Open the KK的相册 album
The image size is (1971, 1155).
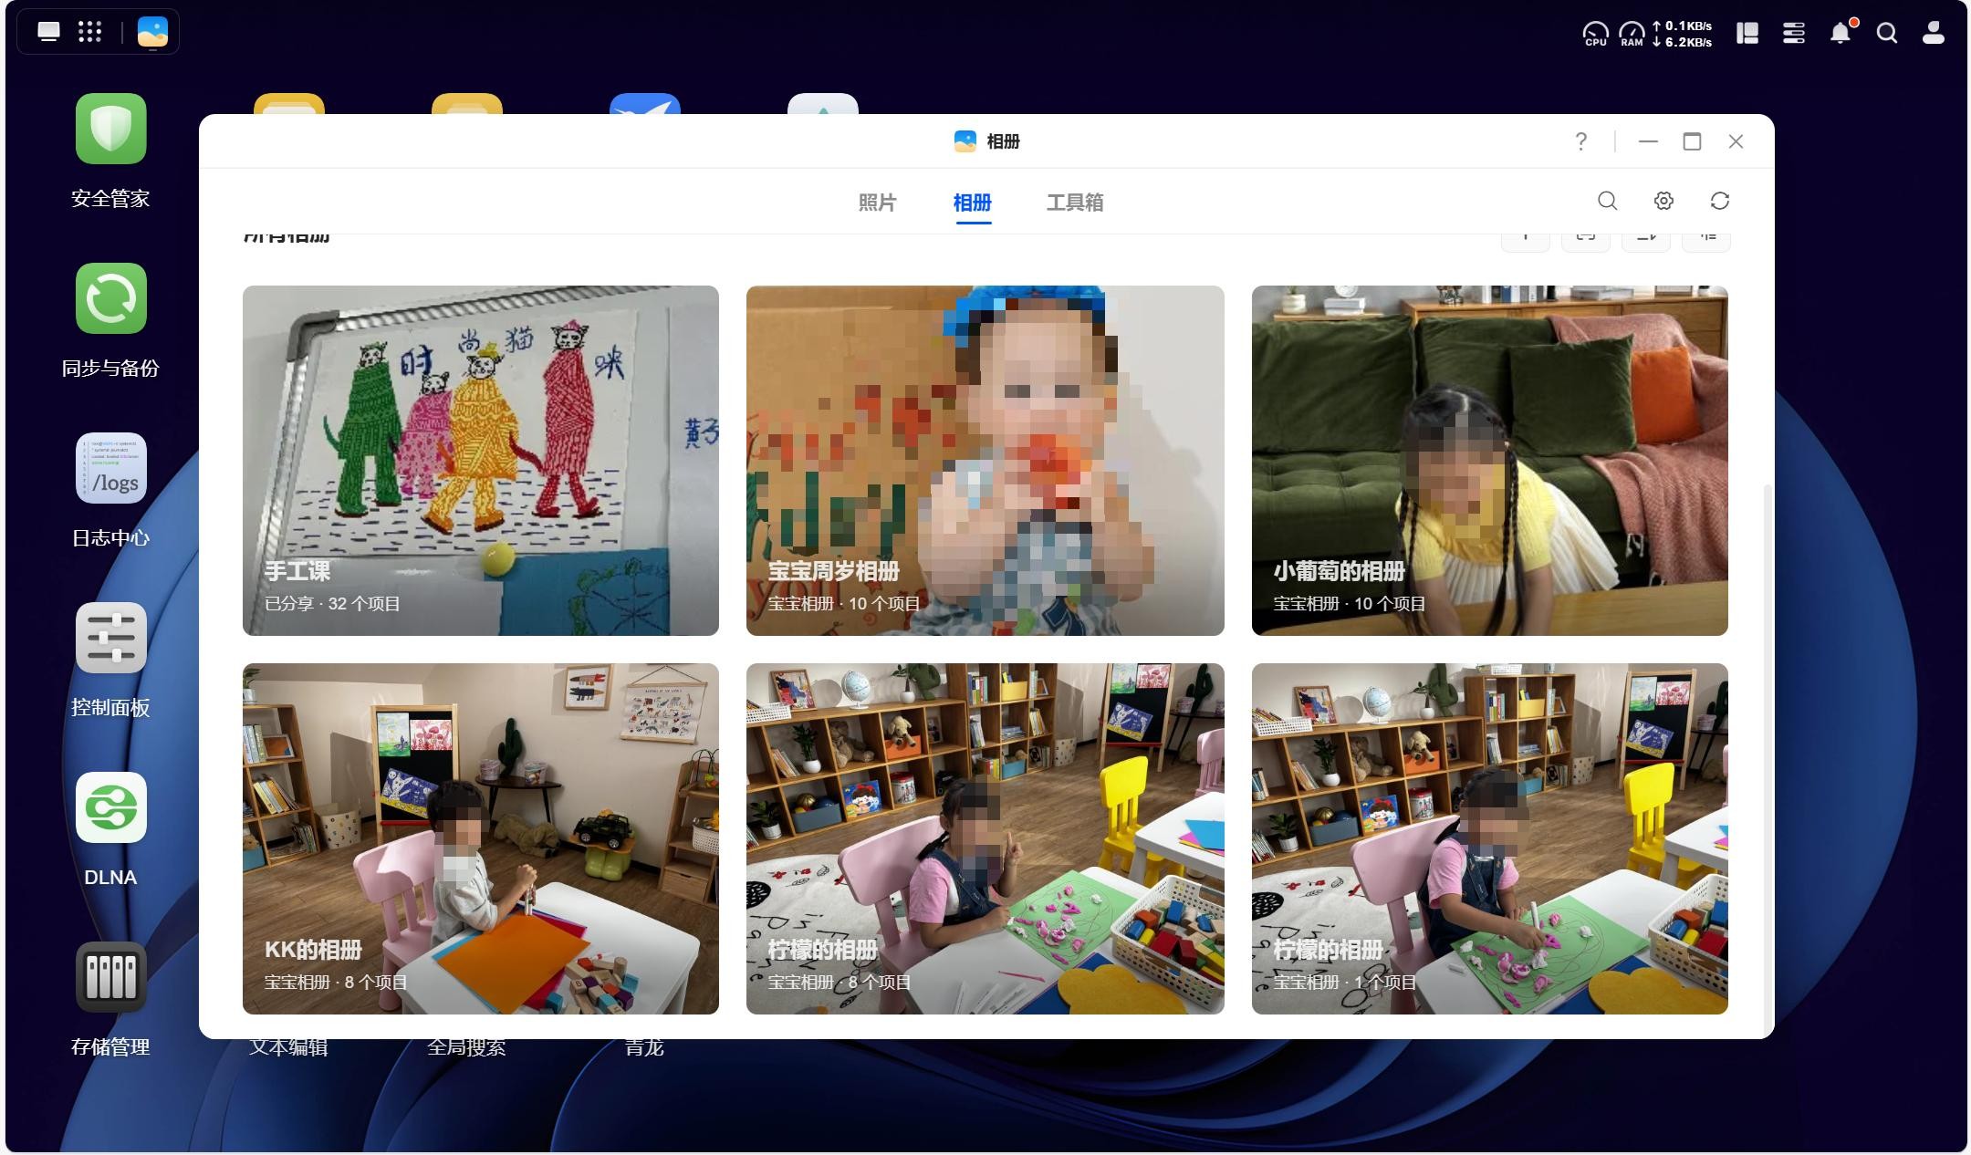(x=480, y=838)
